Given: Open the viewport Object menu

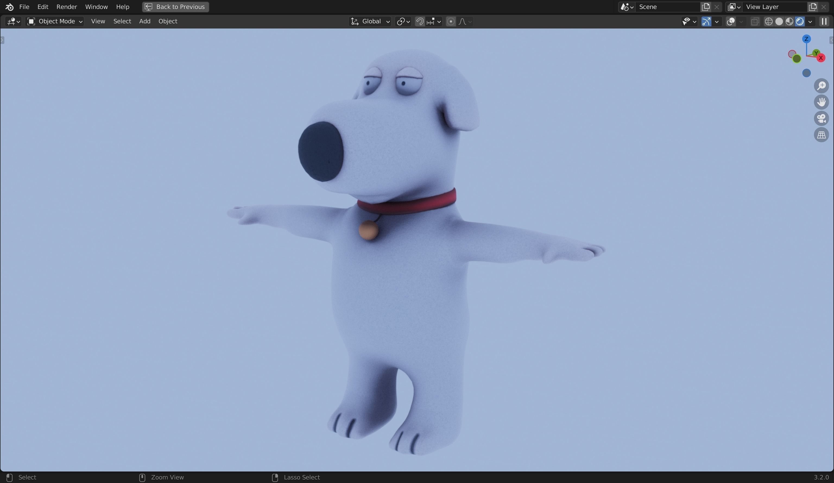Looking at the screenshot, I should (x=168, y=21).
